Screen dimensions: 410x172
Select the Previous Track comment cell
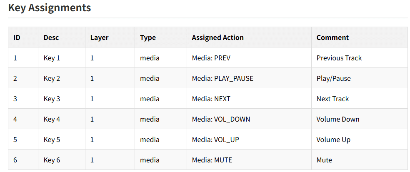click(x=360, y=57)
